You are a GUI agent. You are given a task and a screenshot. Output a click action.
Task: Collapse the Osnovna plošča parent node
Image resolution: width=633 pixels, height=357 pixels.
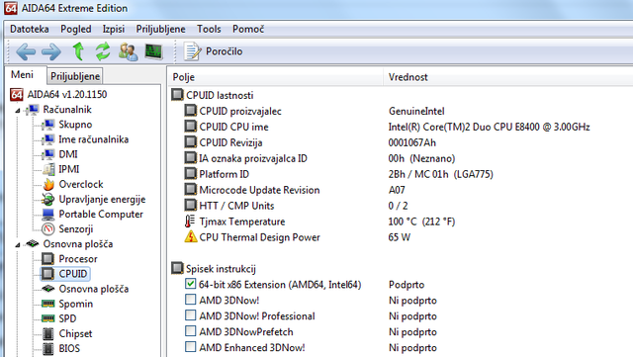(18, 244)
